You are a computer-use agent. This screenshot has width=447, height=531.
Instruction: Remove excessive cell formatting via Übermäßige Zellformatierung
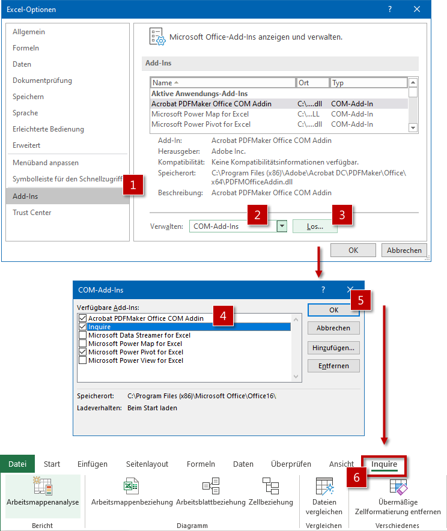398,487
